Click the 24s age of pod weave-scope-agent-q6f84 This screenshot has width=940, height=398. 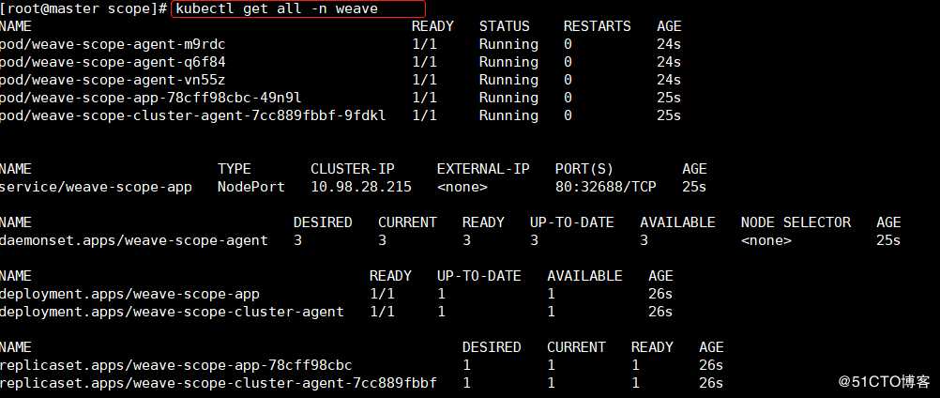pyautogui.click(x=669, y=62)
